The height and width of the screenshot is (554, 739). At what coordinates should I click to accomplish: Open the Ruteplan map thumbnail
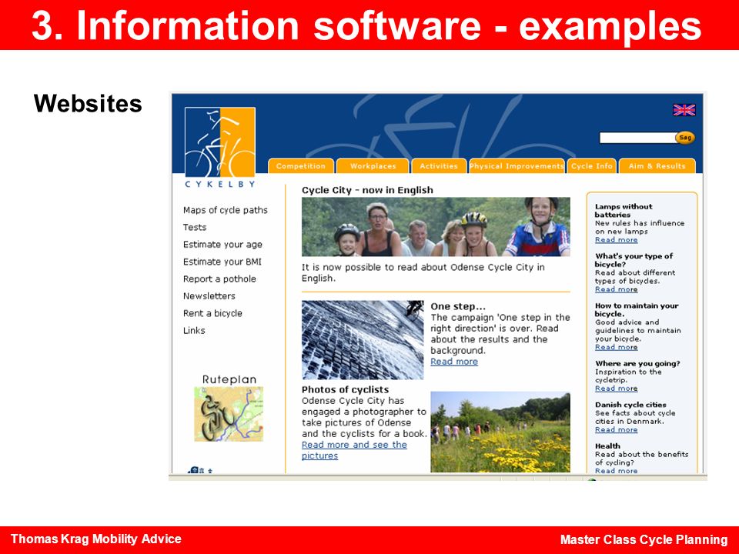pos(229,414)
